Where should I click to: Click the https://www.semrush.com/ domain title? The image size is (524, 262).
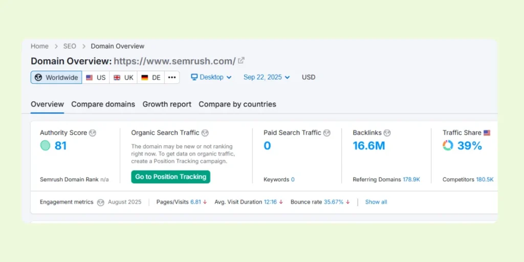pos(175,61)
